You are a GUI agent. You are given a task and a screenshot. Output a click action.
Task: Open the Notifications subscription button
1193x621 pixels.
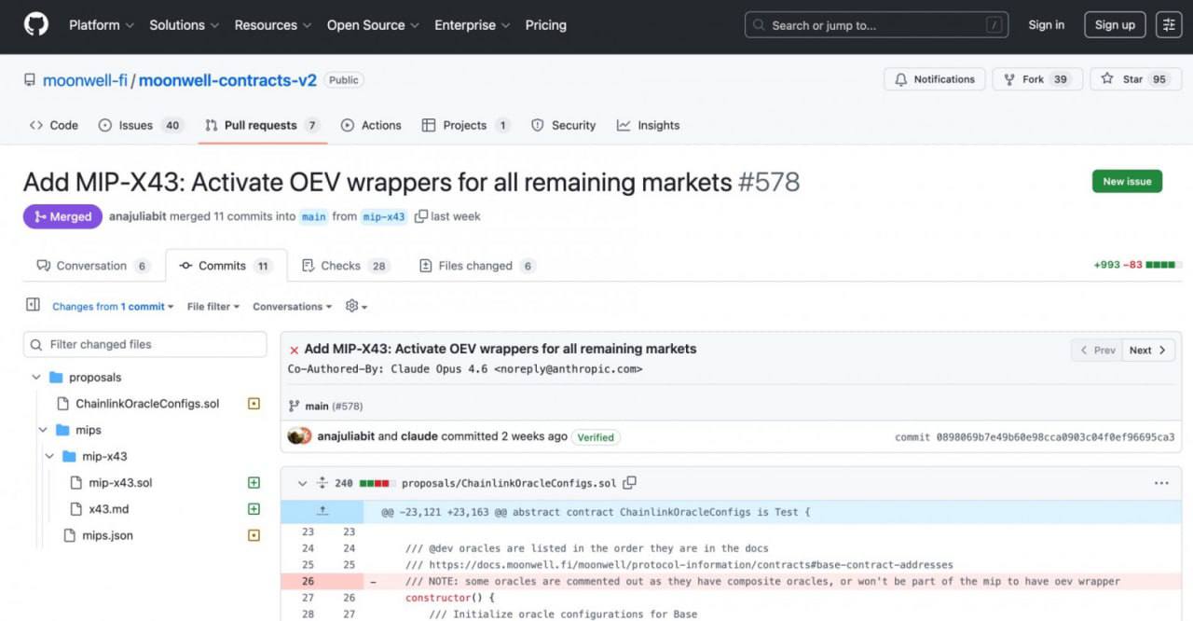point(934,79)
